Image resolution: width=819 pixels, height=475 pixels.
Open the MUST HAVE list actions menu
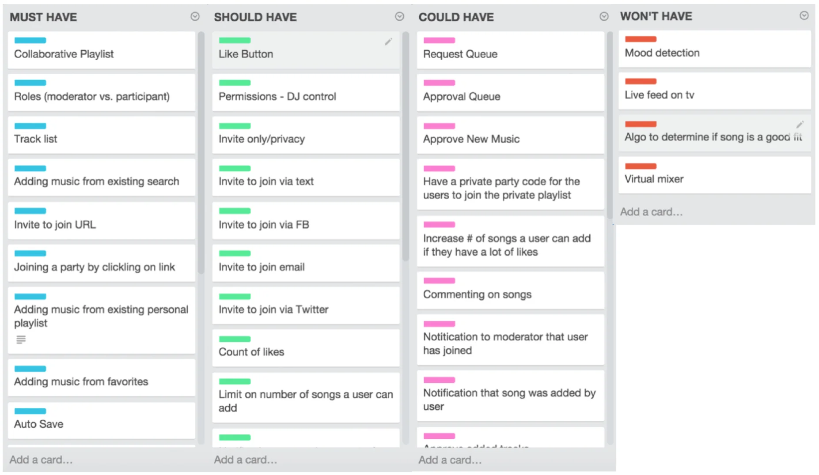(x=195, y=16)
